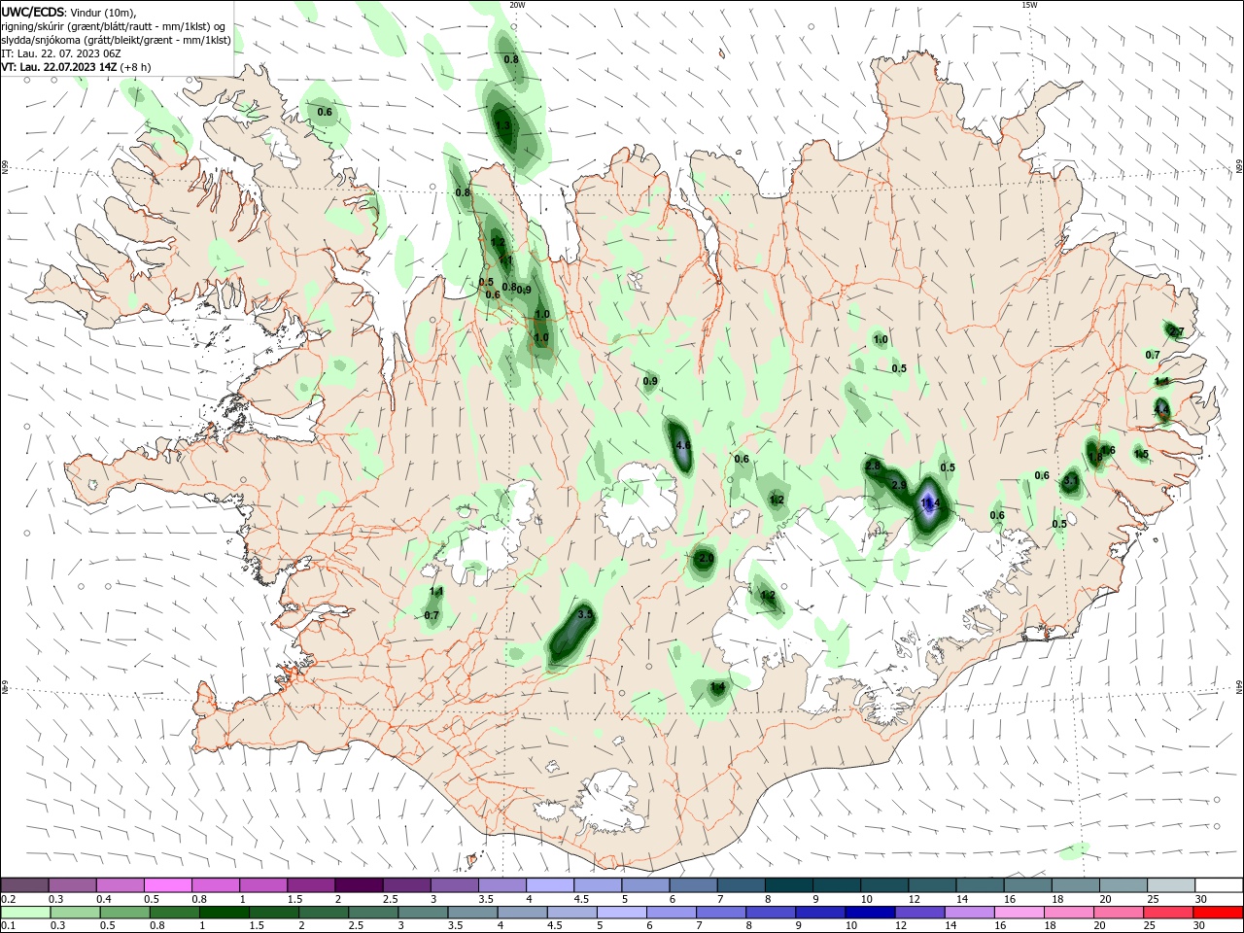This screenshot has width=1244, height=933.
Task: Click the pale lavender 4 snow-scale swatch
Action: pos(549,885)
